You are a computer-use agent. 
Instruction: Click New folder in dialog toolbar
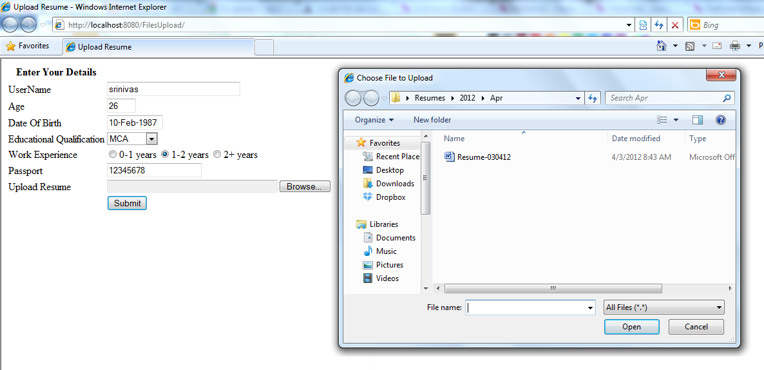click(432, 120)
